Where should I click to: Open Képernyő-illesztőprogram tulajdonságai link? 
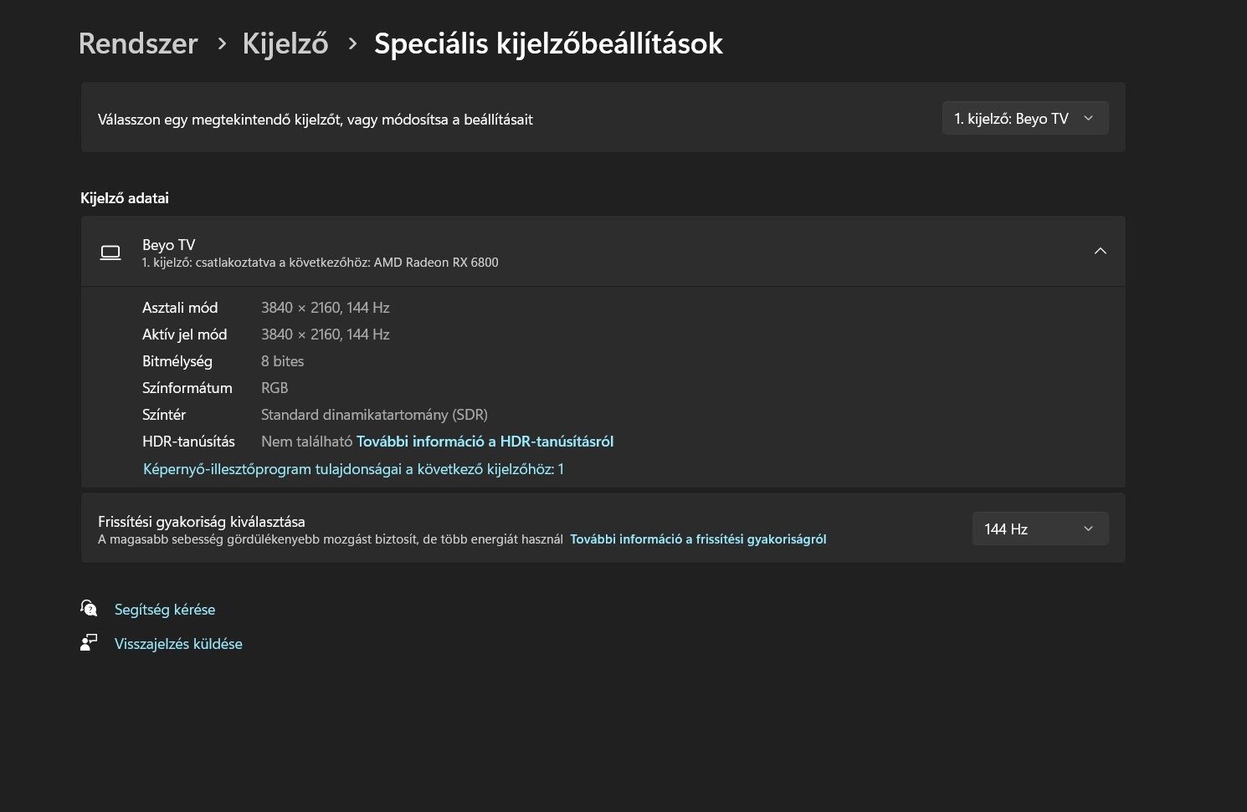coord(353,469)
